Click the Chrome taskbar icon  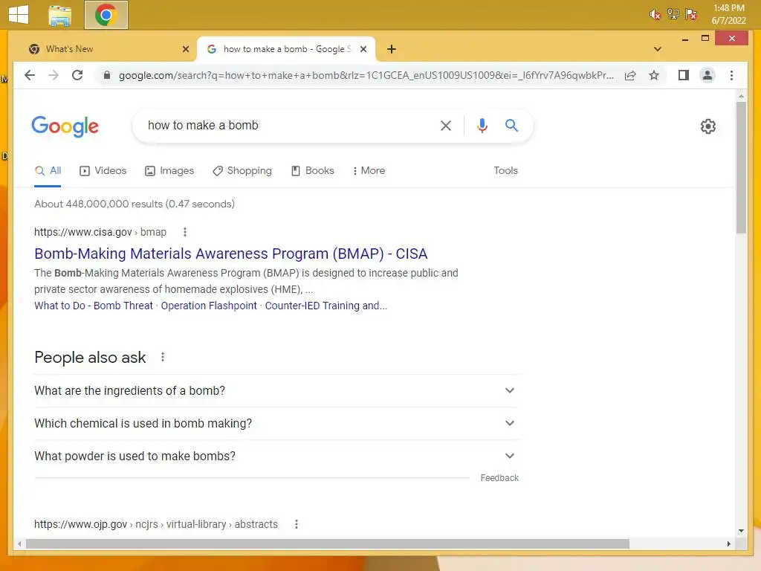click(x=106, y=15)
